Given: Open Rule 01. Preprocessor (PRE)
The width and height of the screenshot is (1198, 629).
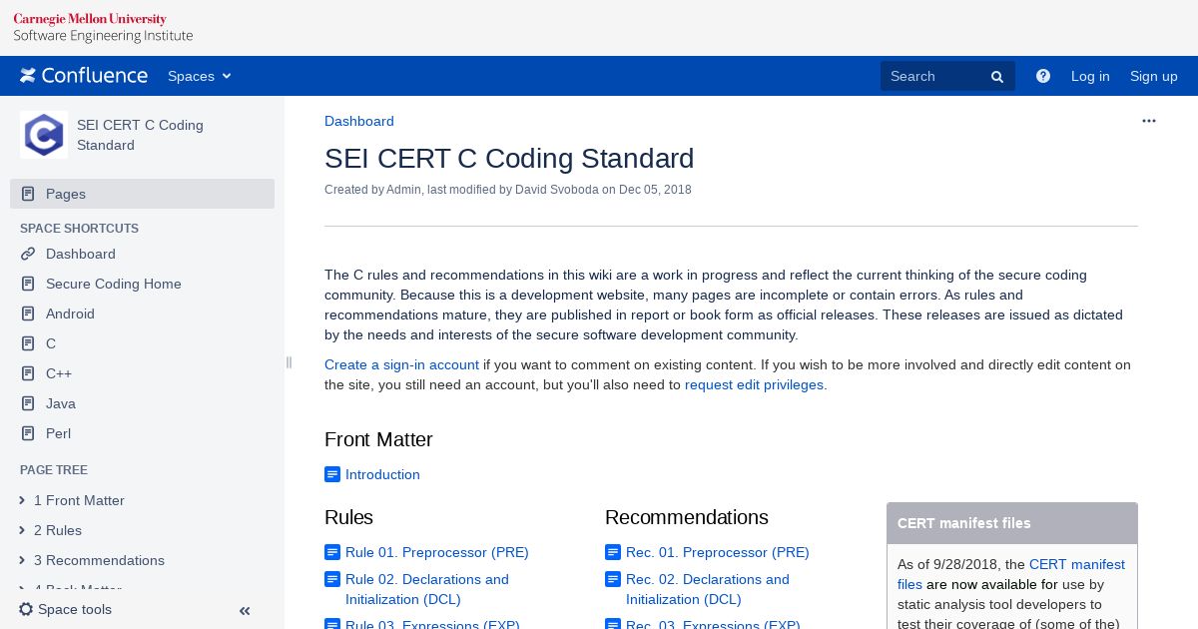Looking at the screenshot, I should pyautogui.click(x=437, y=552).
